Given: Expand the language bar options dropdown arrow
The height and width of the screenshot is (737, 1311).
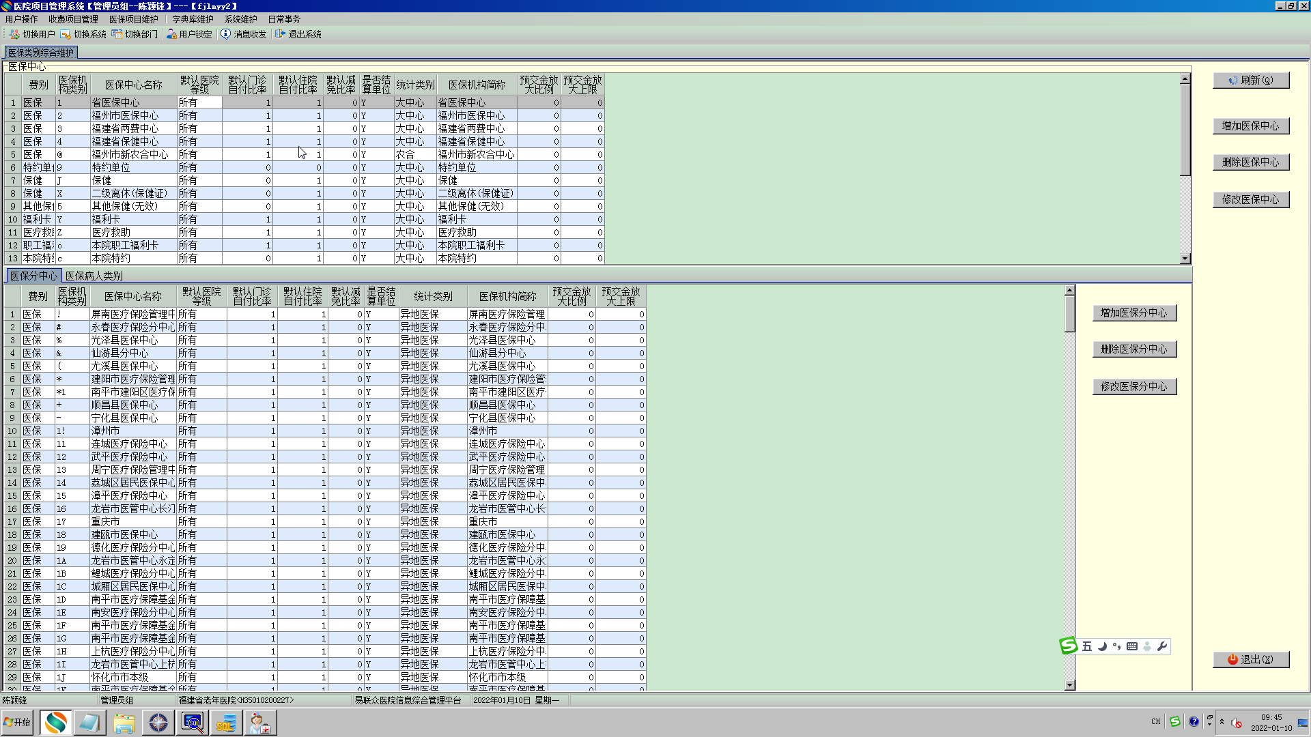Looking at the screenshot, I should (1209, 724).
